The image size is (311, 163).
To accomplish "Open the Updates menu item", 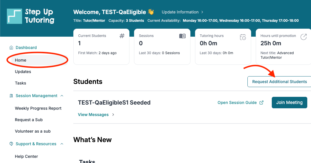I will [x=23, y=72].
